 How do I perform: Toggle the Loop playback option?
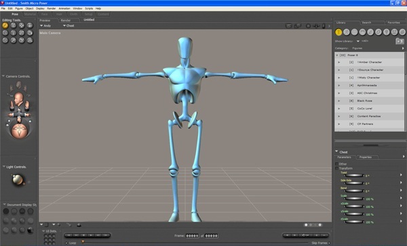tap(66, 243)
